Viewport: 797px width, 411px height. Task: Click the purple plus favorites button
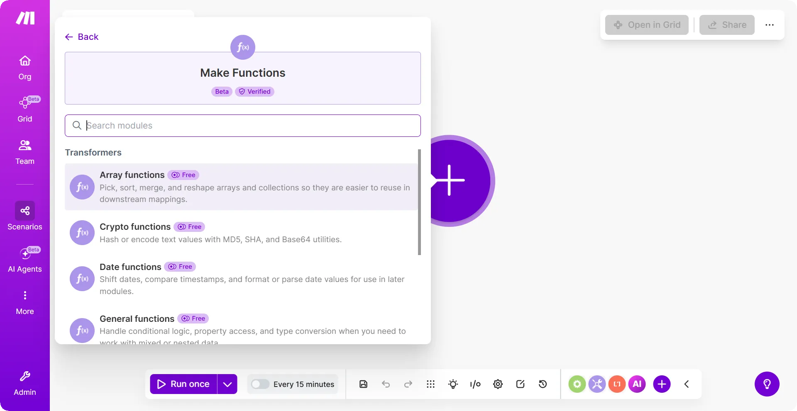point(662,384)
